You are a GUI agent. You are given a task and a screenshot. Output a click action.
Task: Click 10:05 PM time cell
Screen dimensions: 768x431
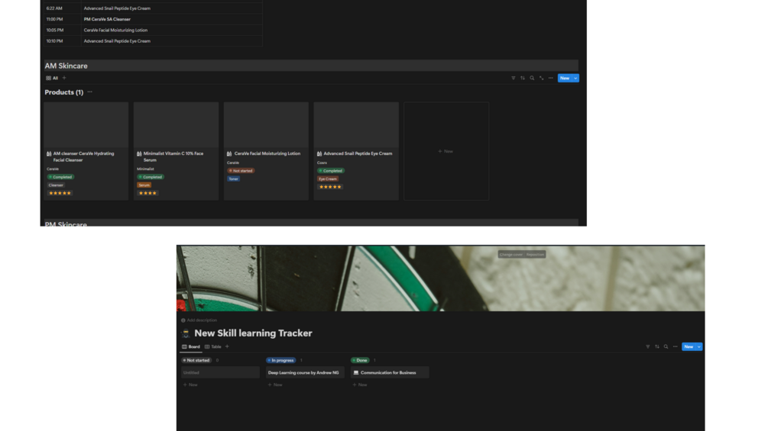point(54,31)
